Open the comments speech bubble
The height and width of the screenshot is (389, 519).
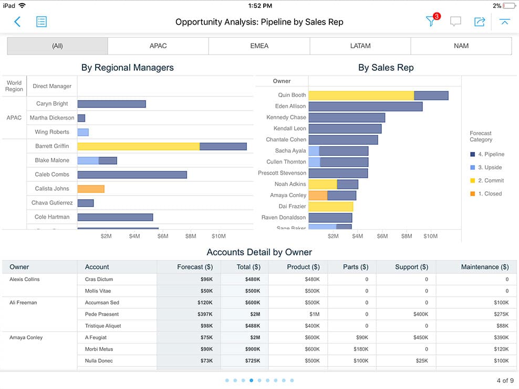455,22
